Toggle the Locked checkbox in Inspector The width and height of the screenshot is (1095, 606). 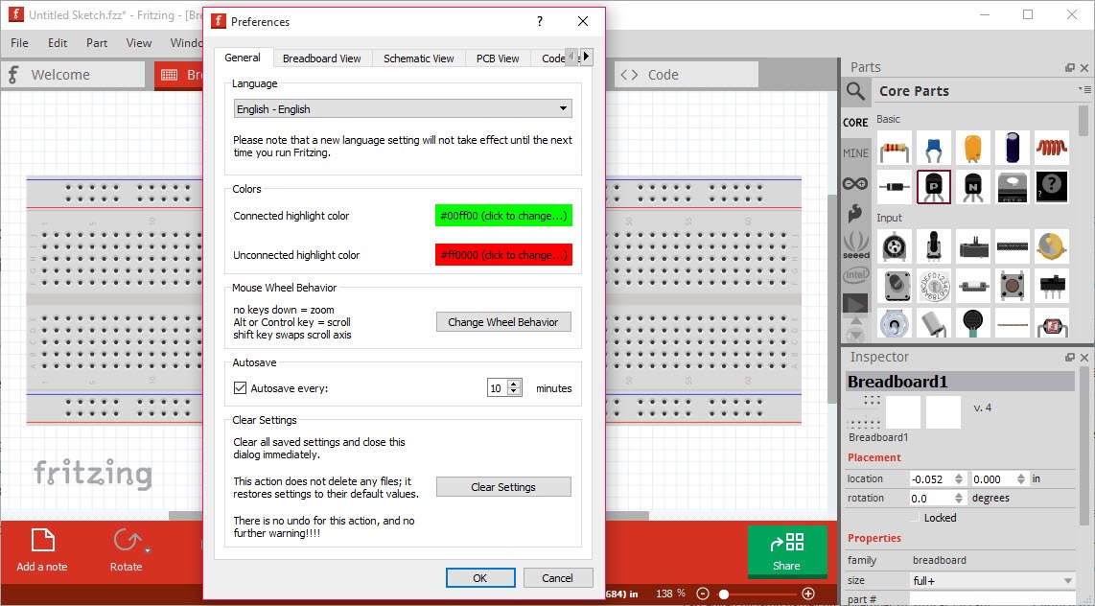915,518
